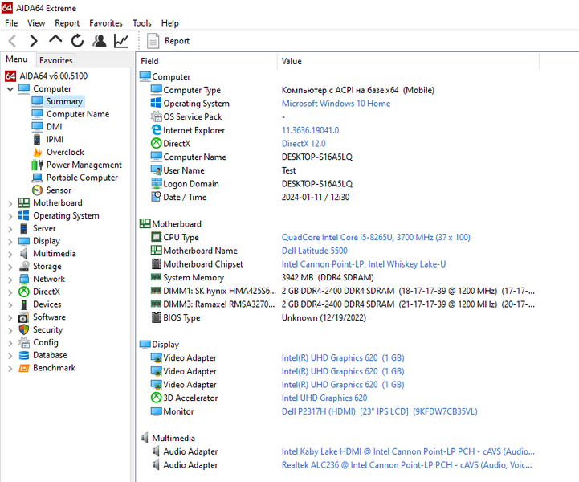Refresh the current page

point(77,41)
